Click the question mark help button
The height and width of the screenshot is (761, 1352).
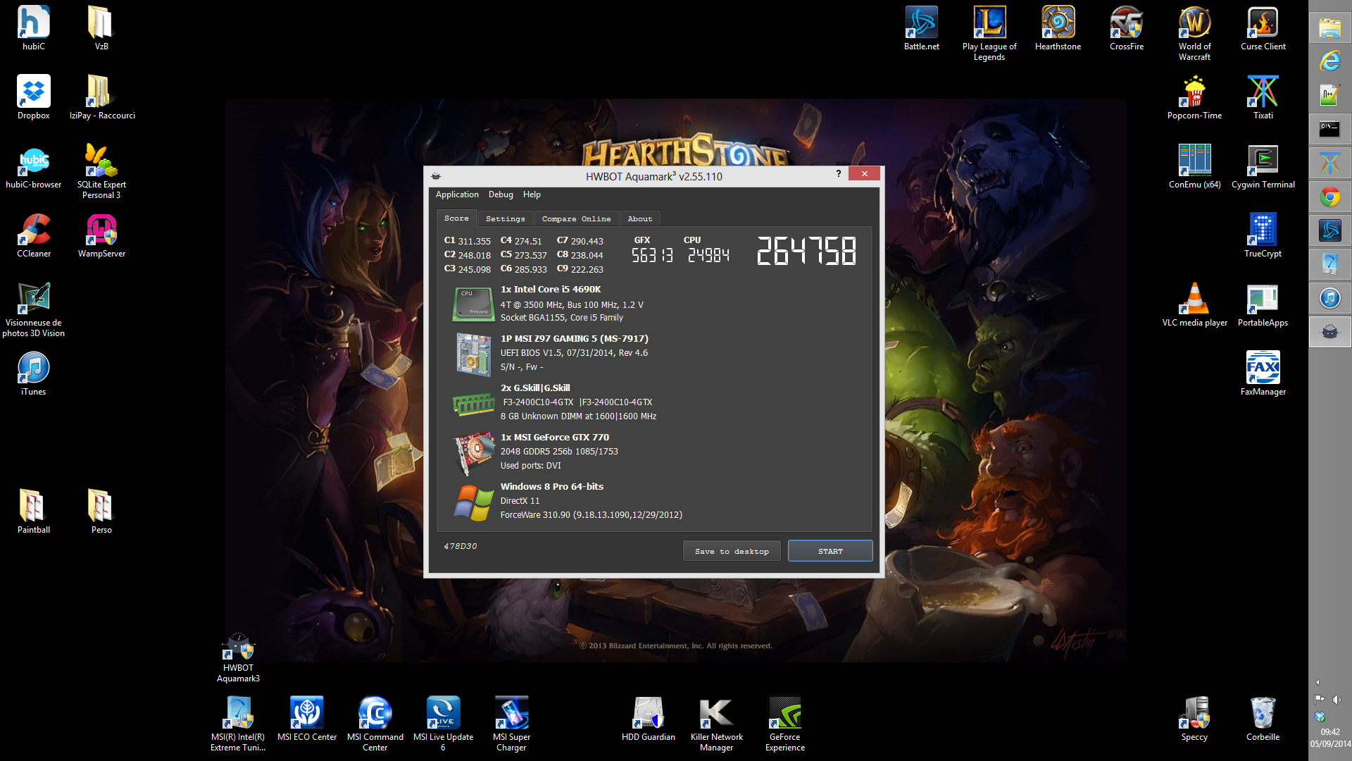pos(838,173)
